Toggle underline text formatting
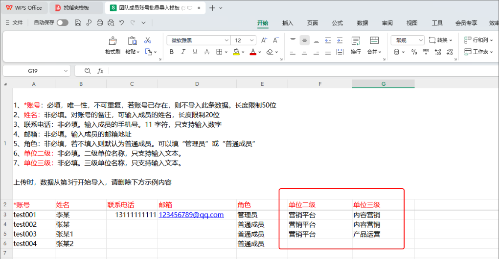499x259 pixels. click(195, 52)
